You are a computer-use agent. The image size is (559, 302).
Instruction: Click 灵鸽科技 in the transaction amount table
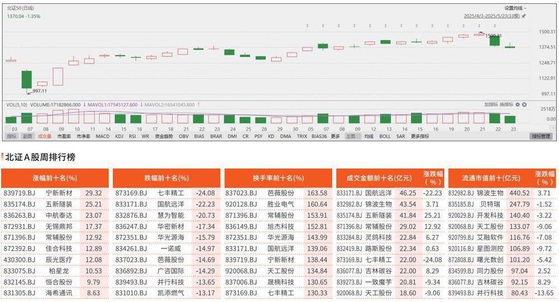tap(378, 237)
